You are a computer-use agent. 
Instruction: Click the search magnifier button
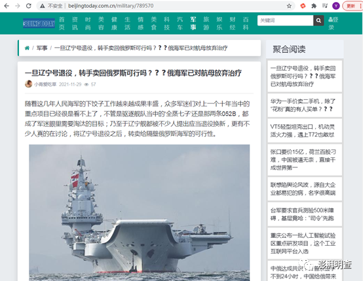tap(318, 20)
